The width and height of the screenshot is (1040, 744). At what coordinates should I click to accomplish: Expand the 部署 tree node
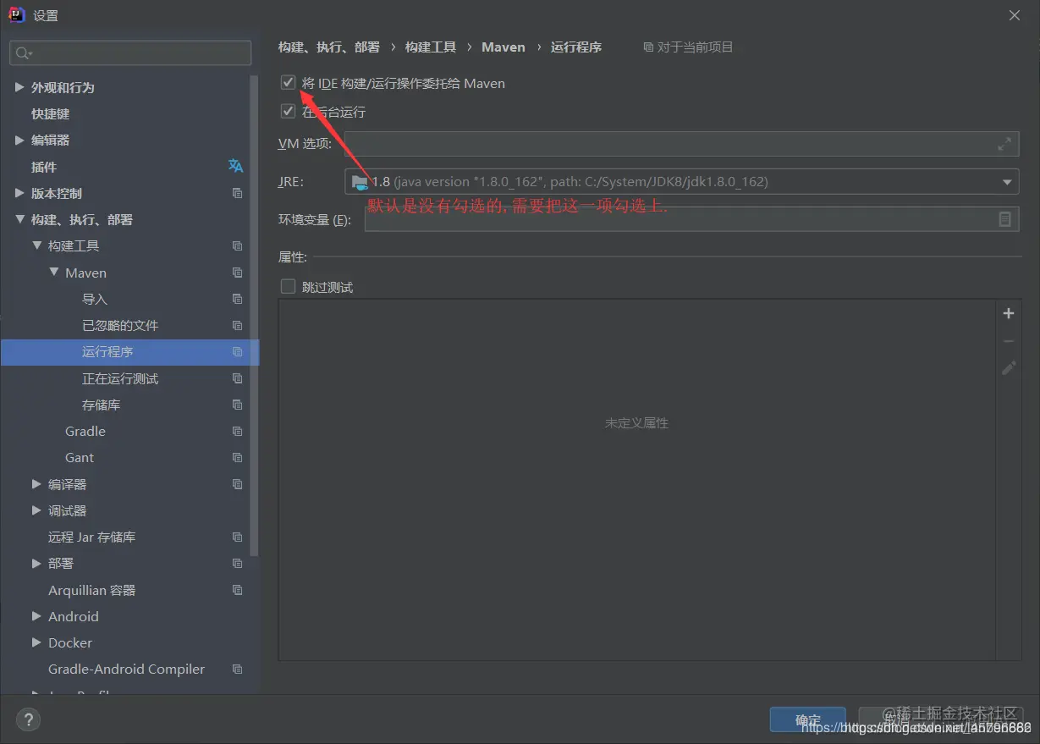pyautogui.click(x=36, y=563)
